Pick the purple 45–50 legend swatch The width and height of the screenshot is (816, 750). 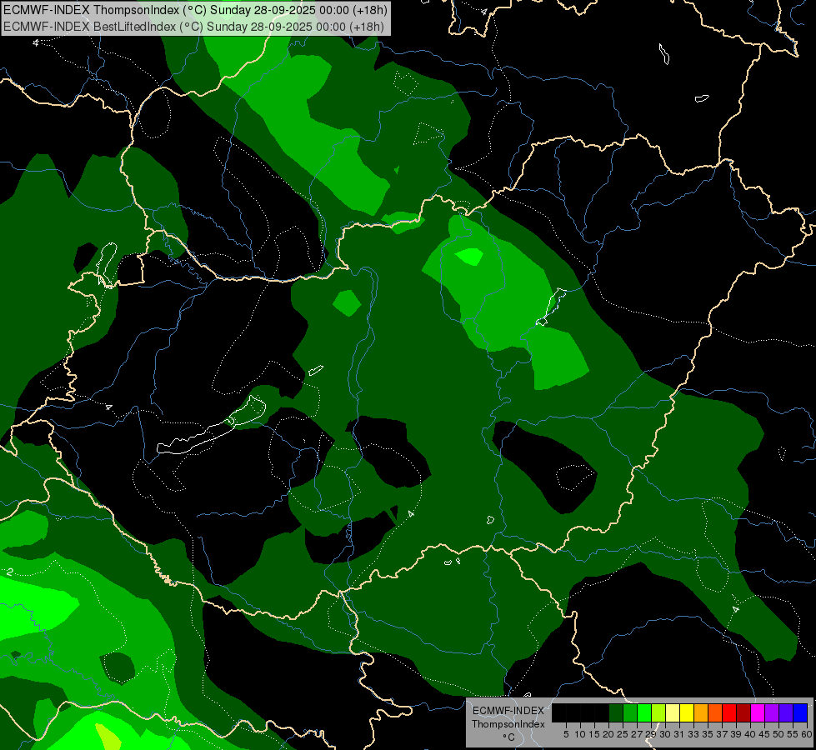772,712
